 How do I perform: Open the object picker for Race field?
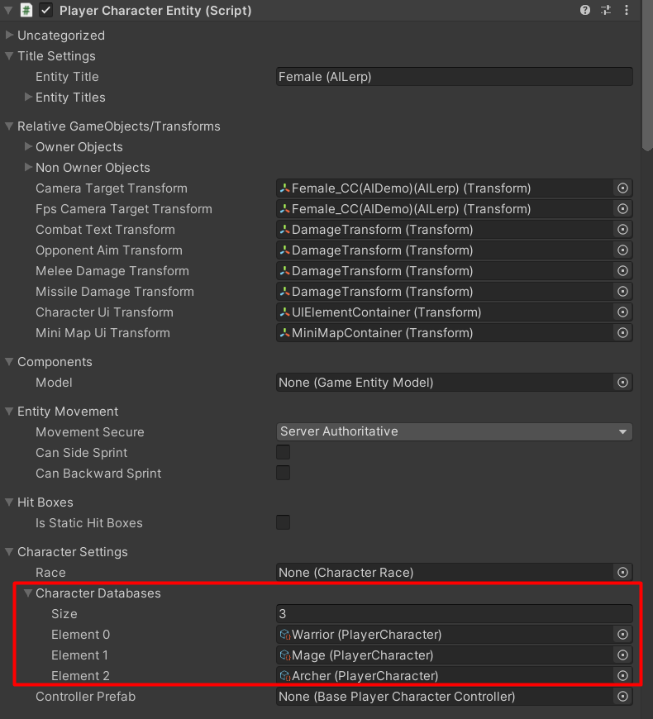(x=622, y=572)
